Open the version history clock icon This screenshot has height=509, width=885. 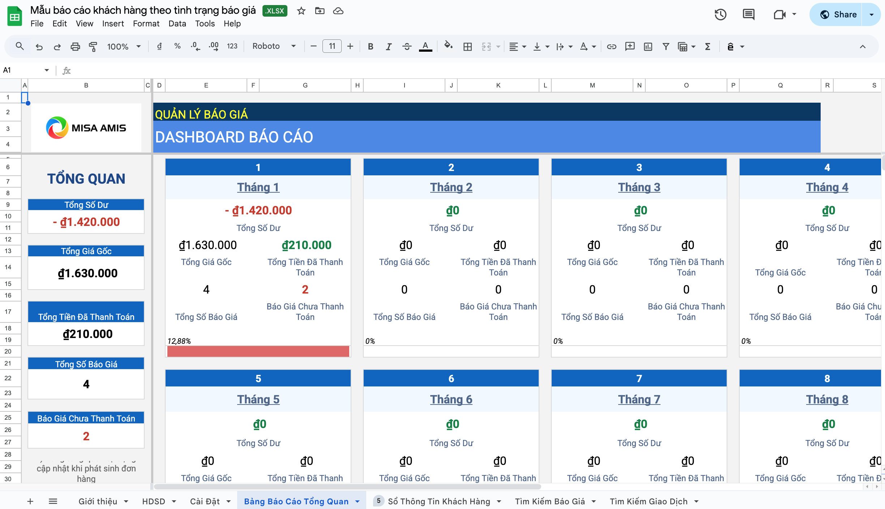720,14
